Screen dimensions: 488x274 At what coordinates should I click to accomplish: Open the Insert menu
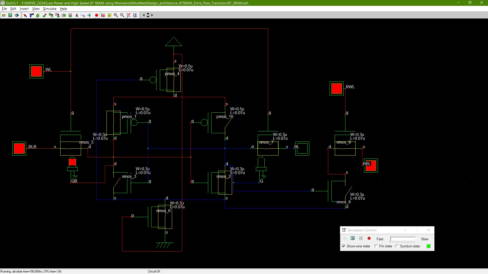pyautogui.click(x=24, y=9)
